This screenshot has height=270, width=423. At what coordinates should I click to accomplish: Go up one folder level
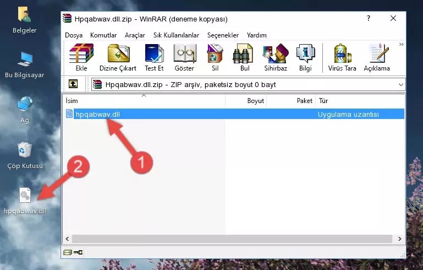[x=73, y=84]
